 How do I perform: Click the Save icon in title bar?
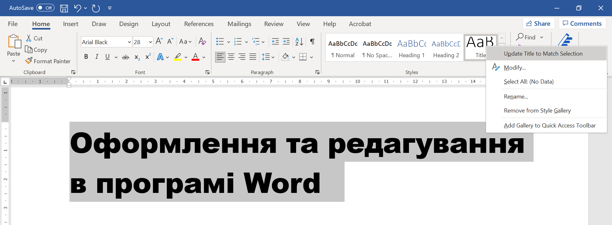64,8
